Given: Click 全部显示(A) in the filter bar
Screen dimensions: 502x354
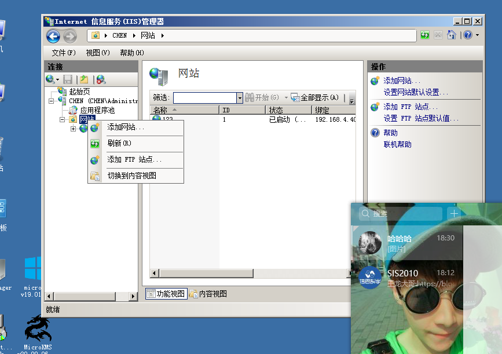Looking at the screenshot, I should [x=315, y=97].
